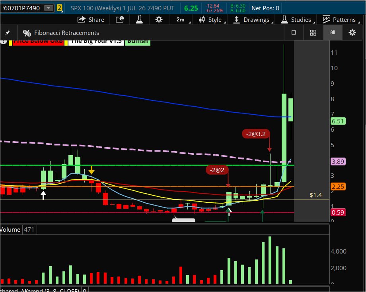Viewport: 366px width, 292px height.
Task: Click the yellow number 2 link badge
Action: (60, 8)
